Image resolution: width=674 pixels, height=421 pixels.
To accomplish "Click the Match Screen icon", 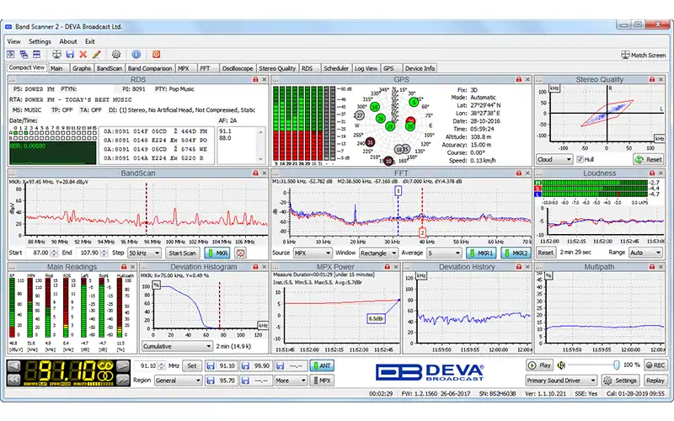I will [625, 55].
